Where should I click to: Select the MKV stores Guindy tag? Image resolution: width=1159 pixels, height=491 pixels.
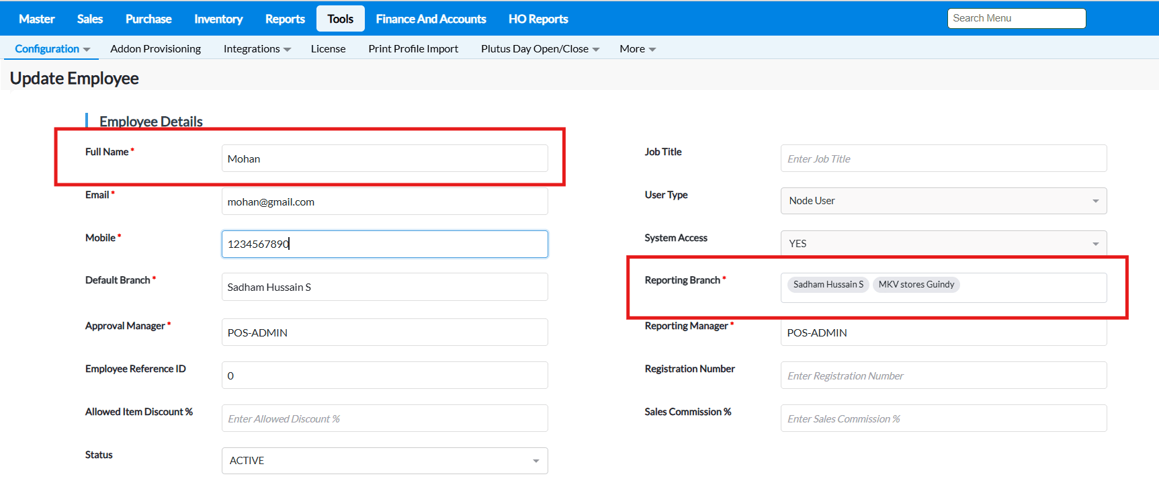coord(916,285)
